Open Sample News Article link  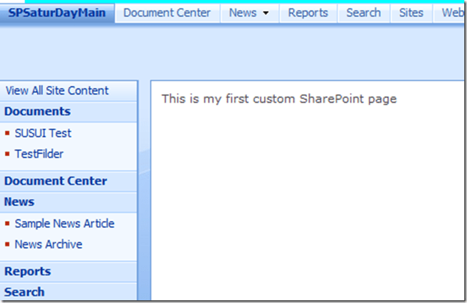tap(64, 224)
